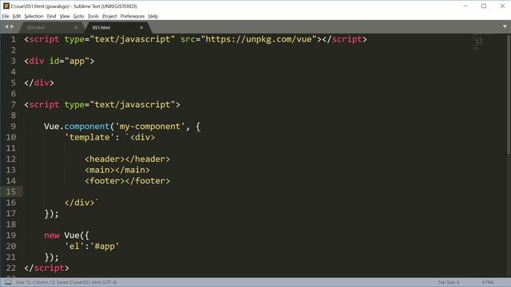Viewport: 511px width, 287px height.
Task: Open the Help menu
Action: click(153, 16)
